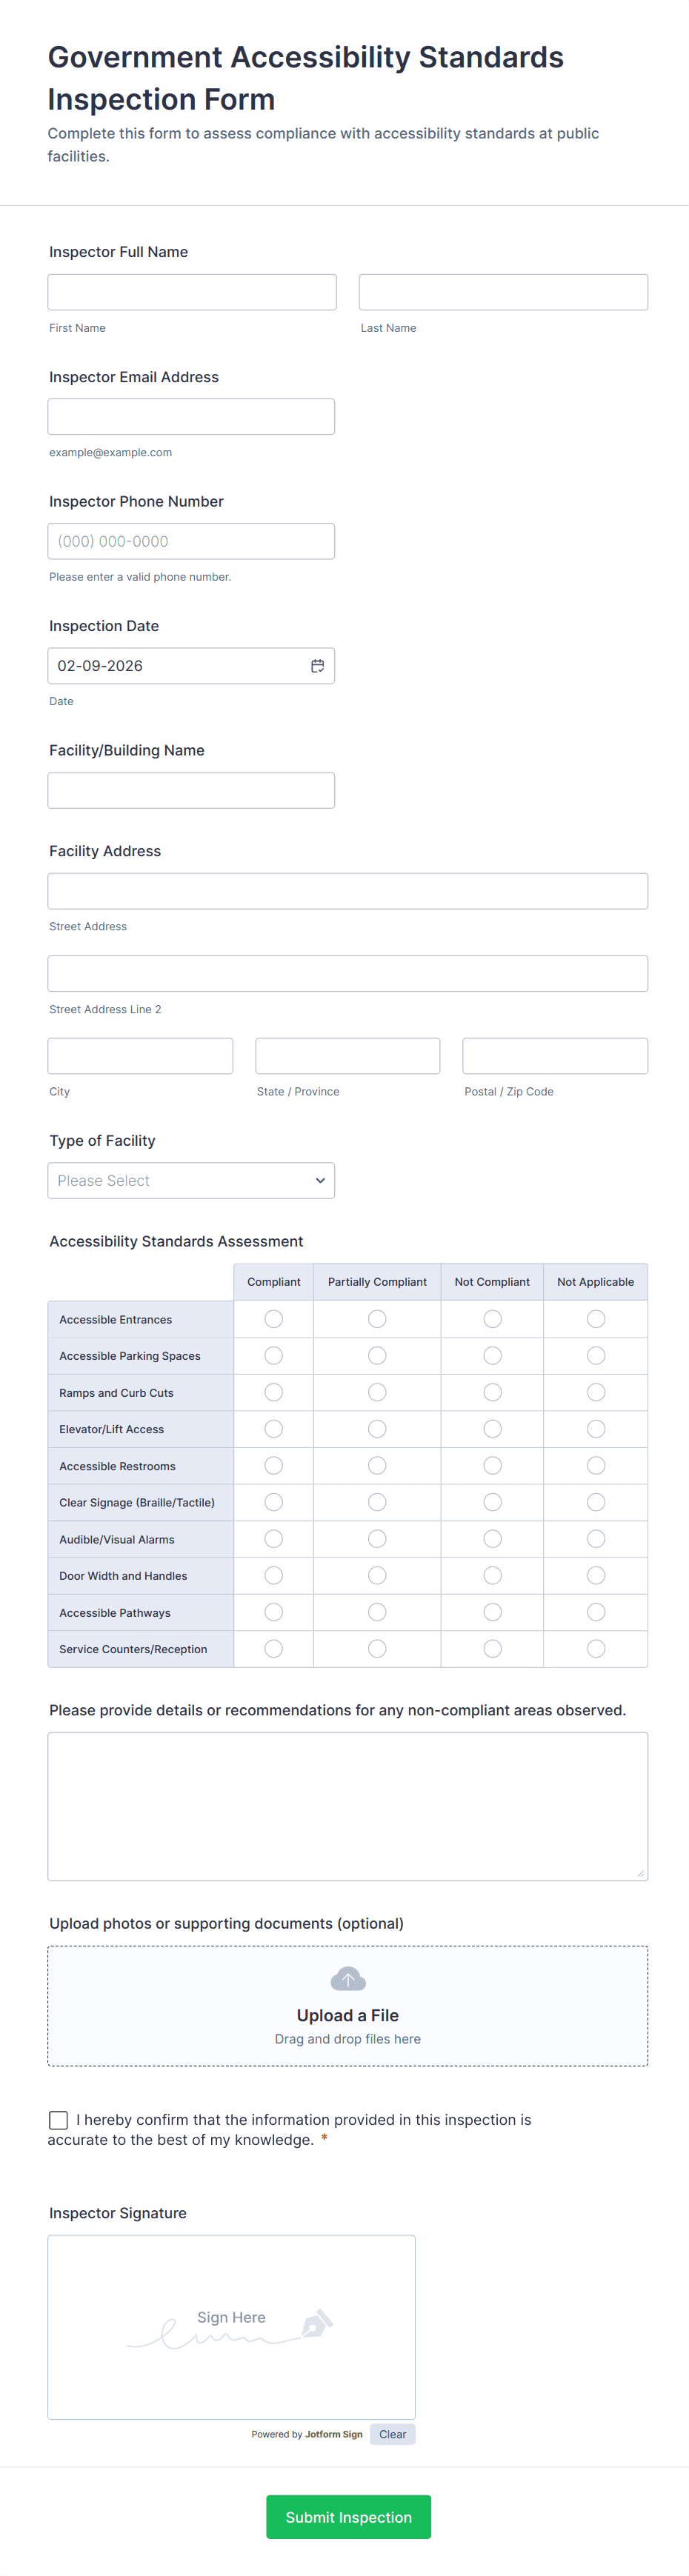Click the non-compliant details text area
This screenshot has width=689, height=2576.
348,1806
